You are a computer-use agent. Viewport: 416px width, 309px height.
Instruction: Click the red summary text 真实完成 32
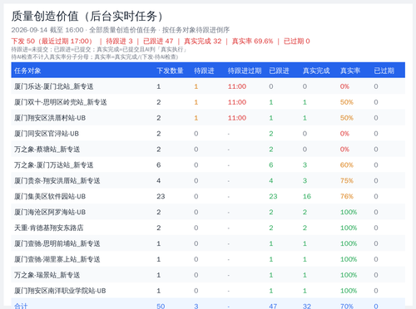click(x=203, y=42)
